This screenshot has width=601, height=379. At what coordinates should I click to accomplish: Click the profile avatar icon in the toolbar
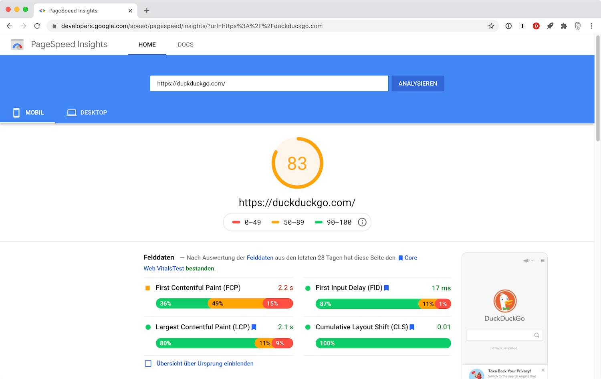coord(577,26)
